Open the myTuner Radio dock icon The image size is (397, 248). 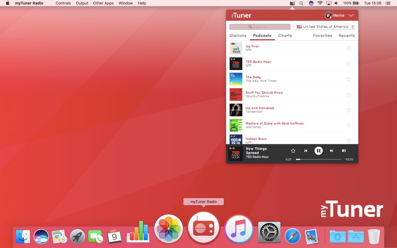[203, 229]
